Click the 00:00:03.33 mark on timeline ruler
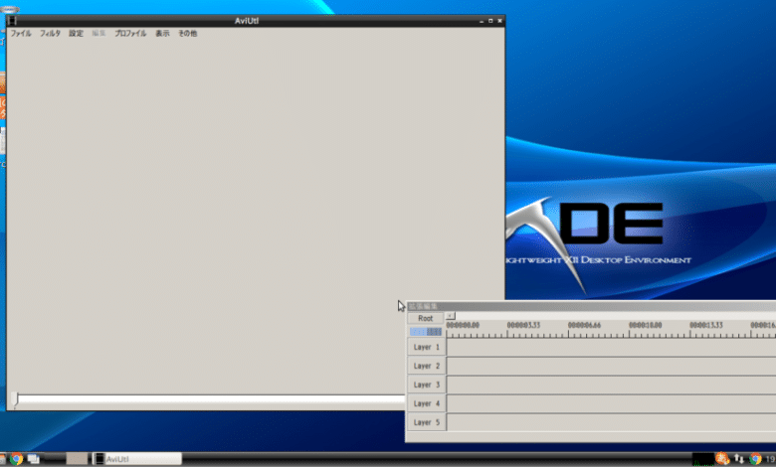Image resolution: width=776 pixels, height=467 pixels. tap(523, 325)
